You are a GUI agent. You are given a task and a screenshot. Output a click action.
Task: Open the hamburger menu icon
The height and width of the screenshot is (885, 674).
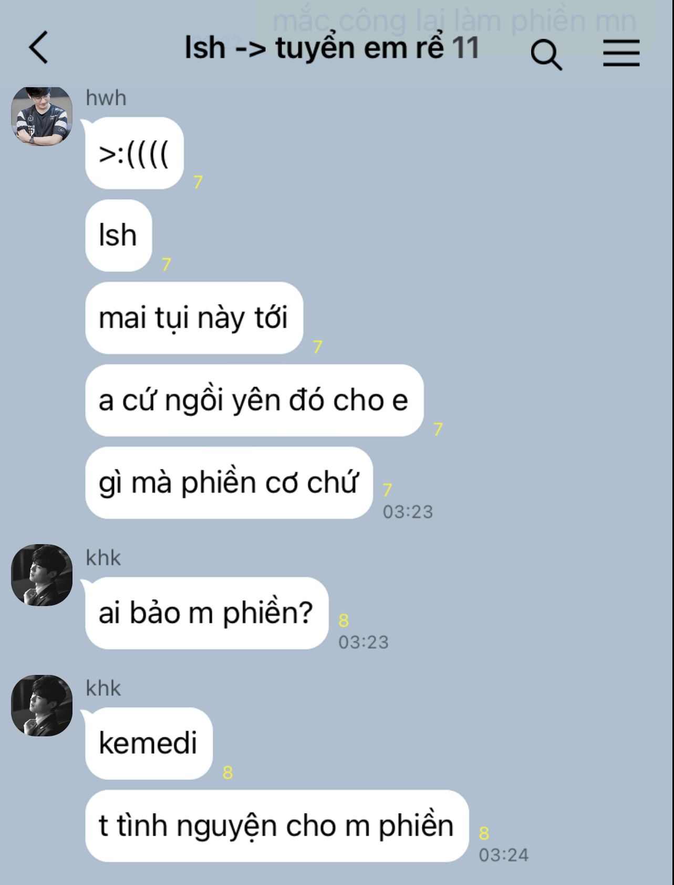click(621, 53)
